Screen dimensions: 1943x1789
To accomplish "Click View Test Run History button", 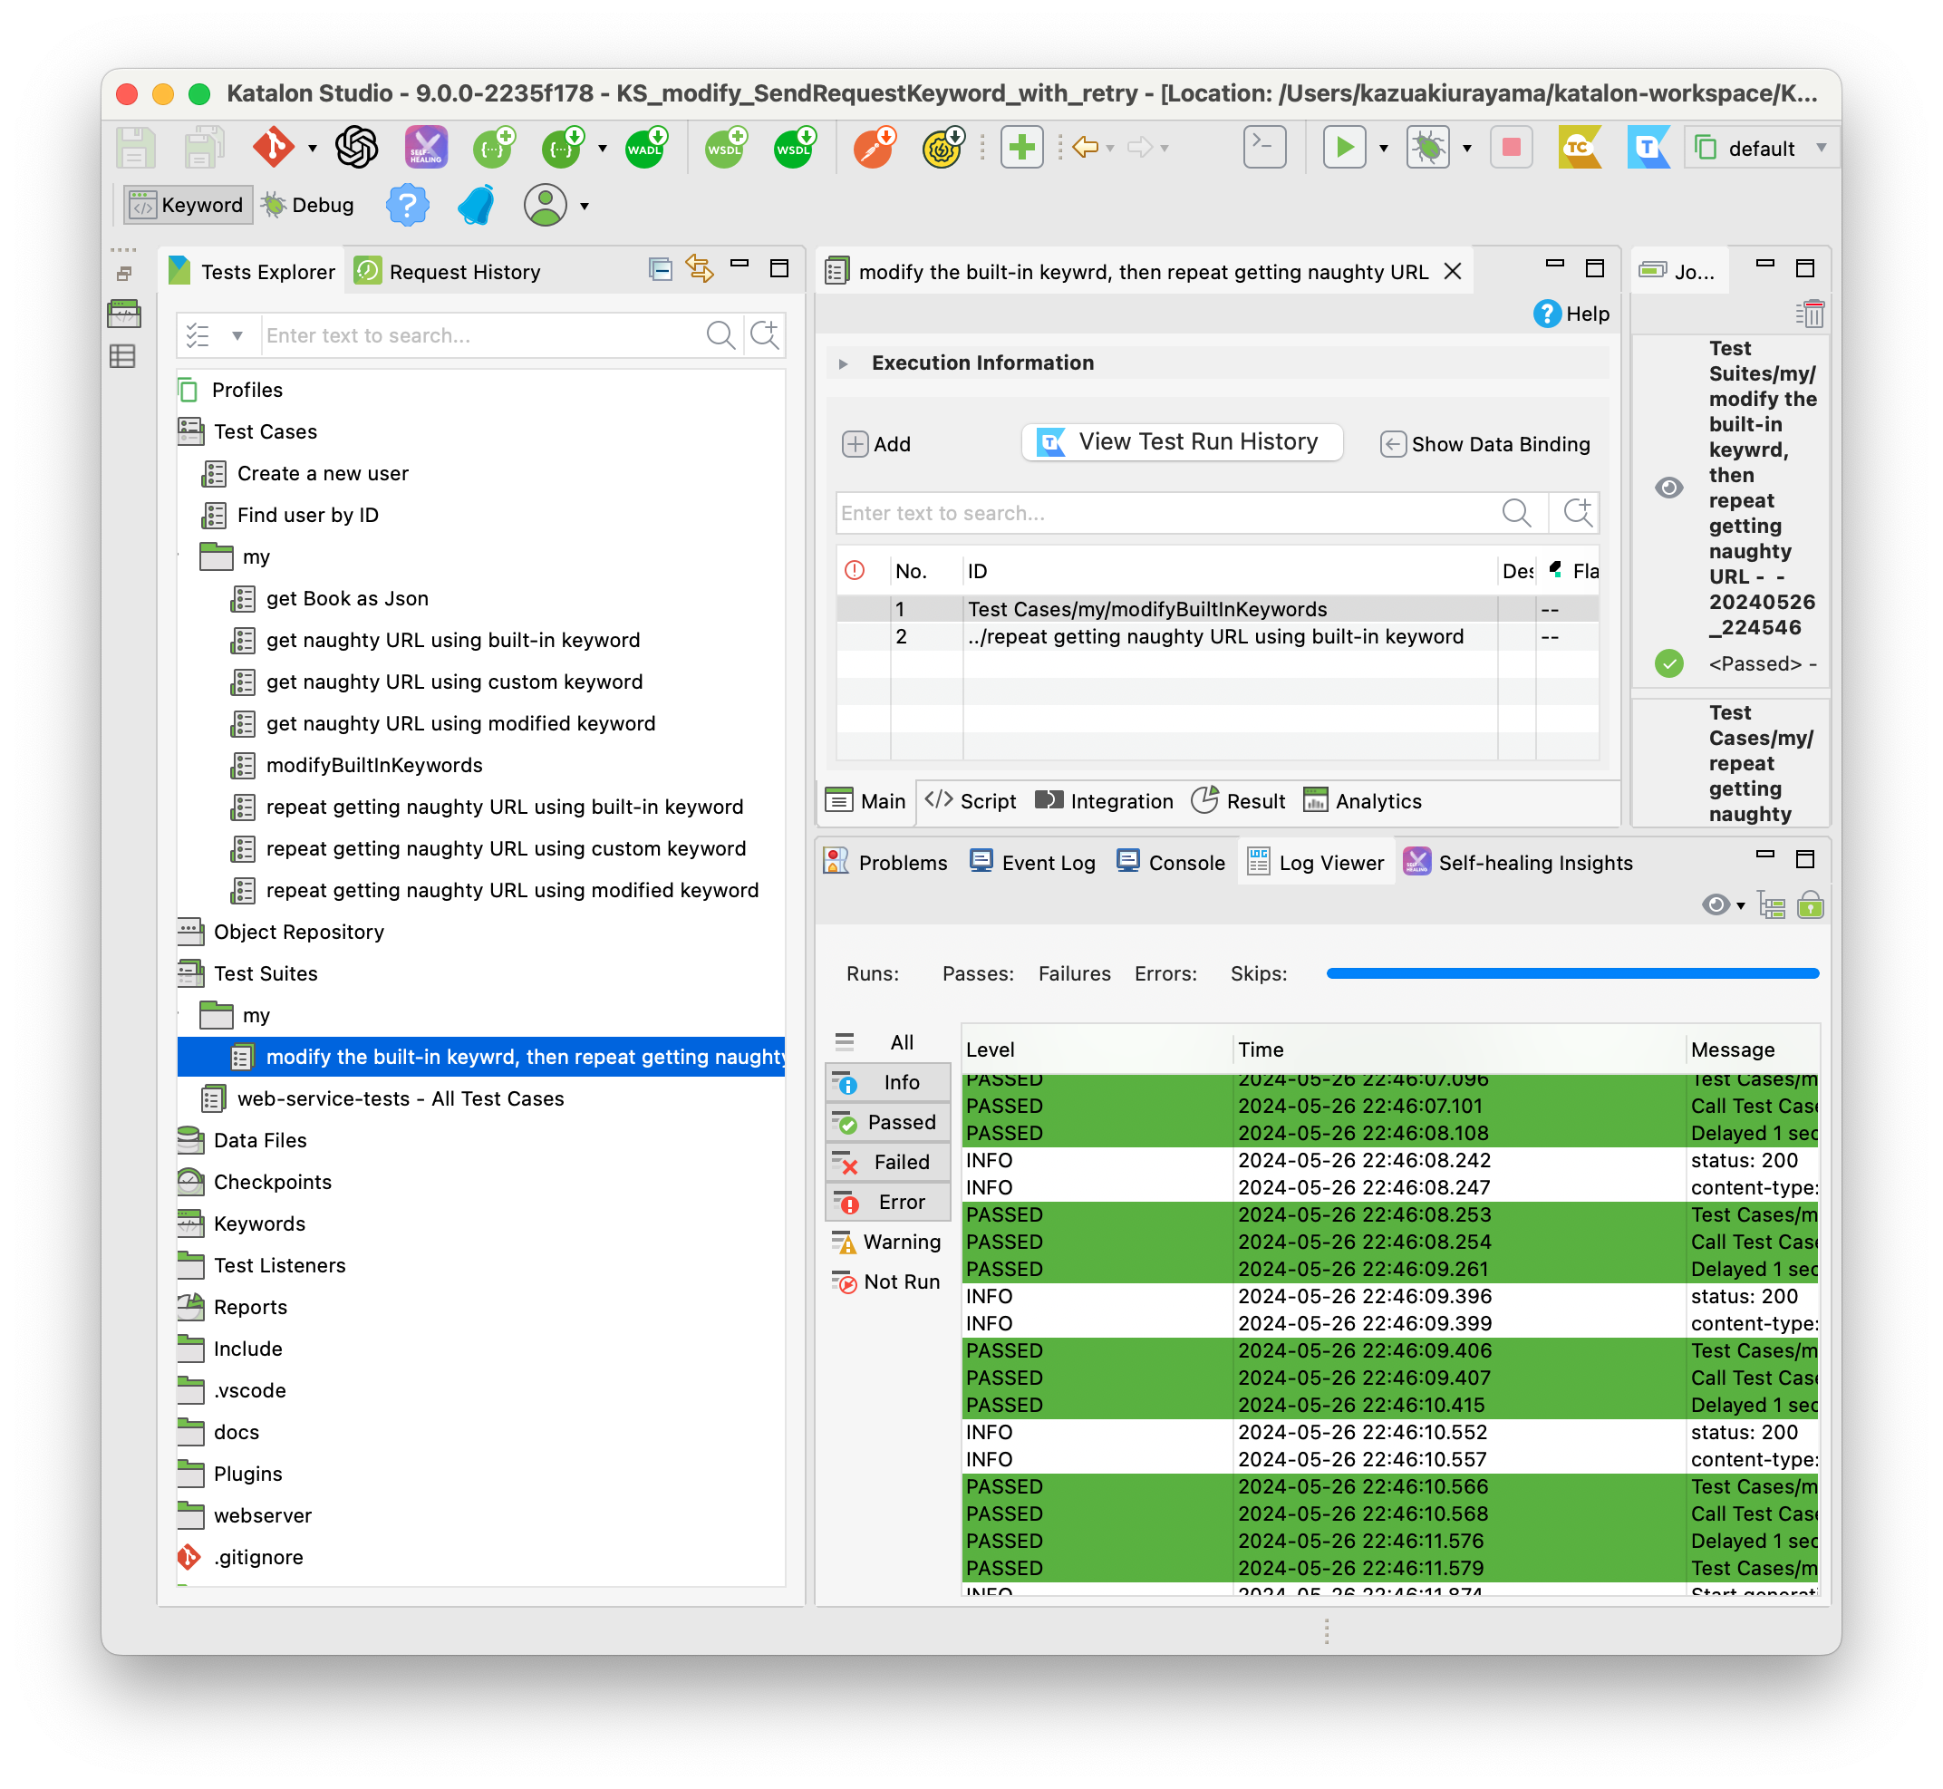I will (1181, 442).
